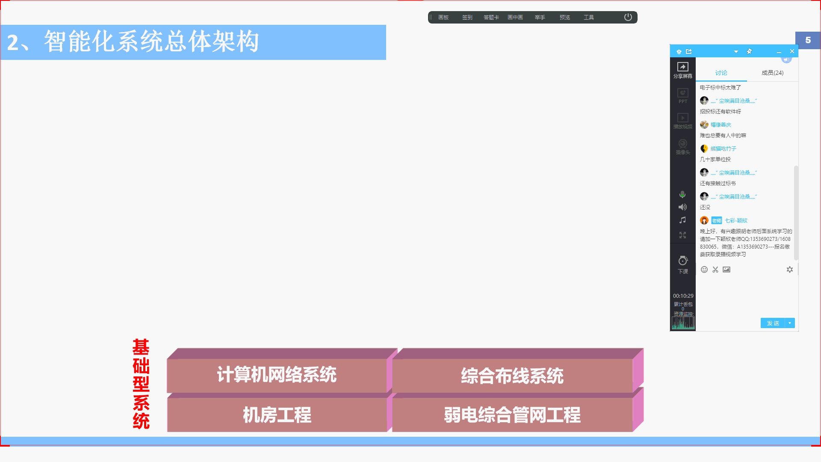Click 分享屏幕 share screen icon

tap(682, 70)
